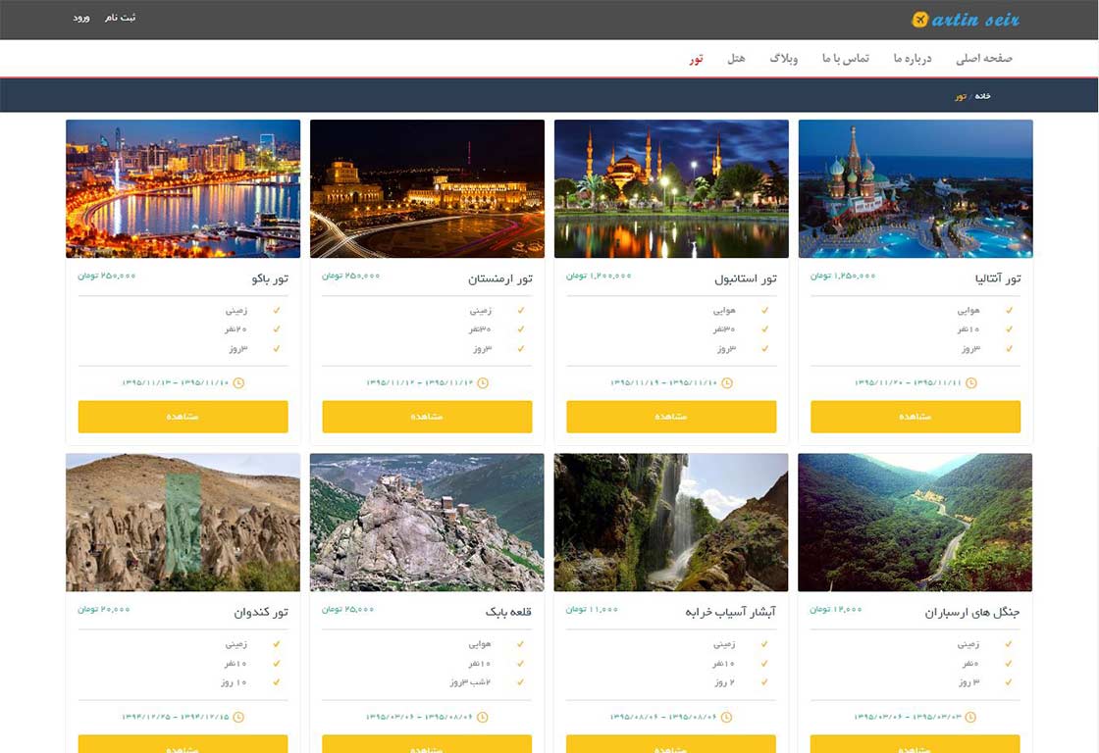Open the تور آنتالیا photo thumbnail

pyautogui.click(x=916, y=188)
